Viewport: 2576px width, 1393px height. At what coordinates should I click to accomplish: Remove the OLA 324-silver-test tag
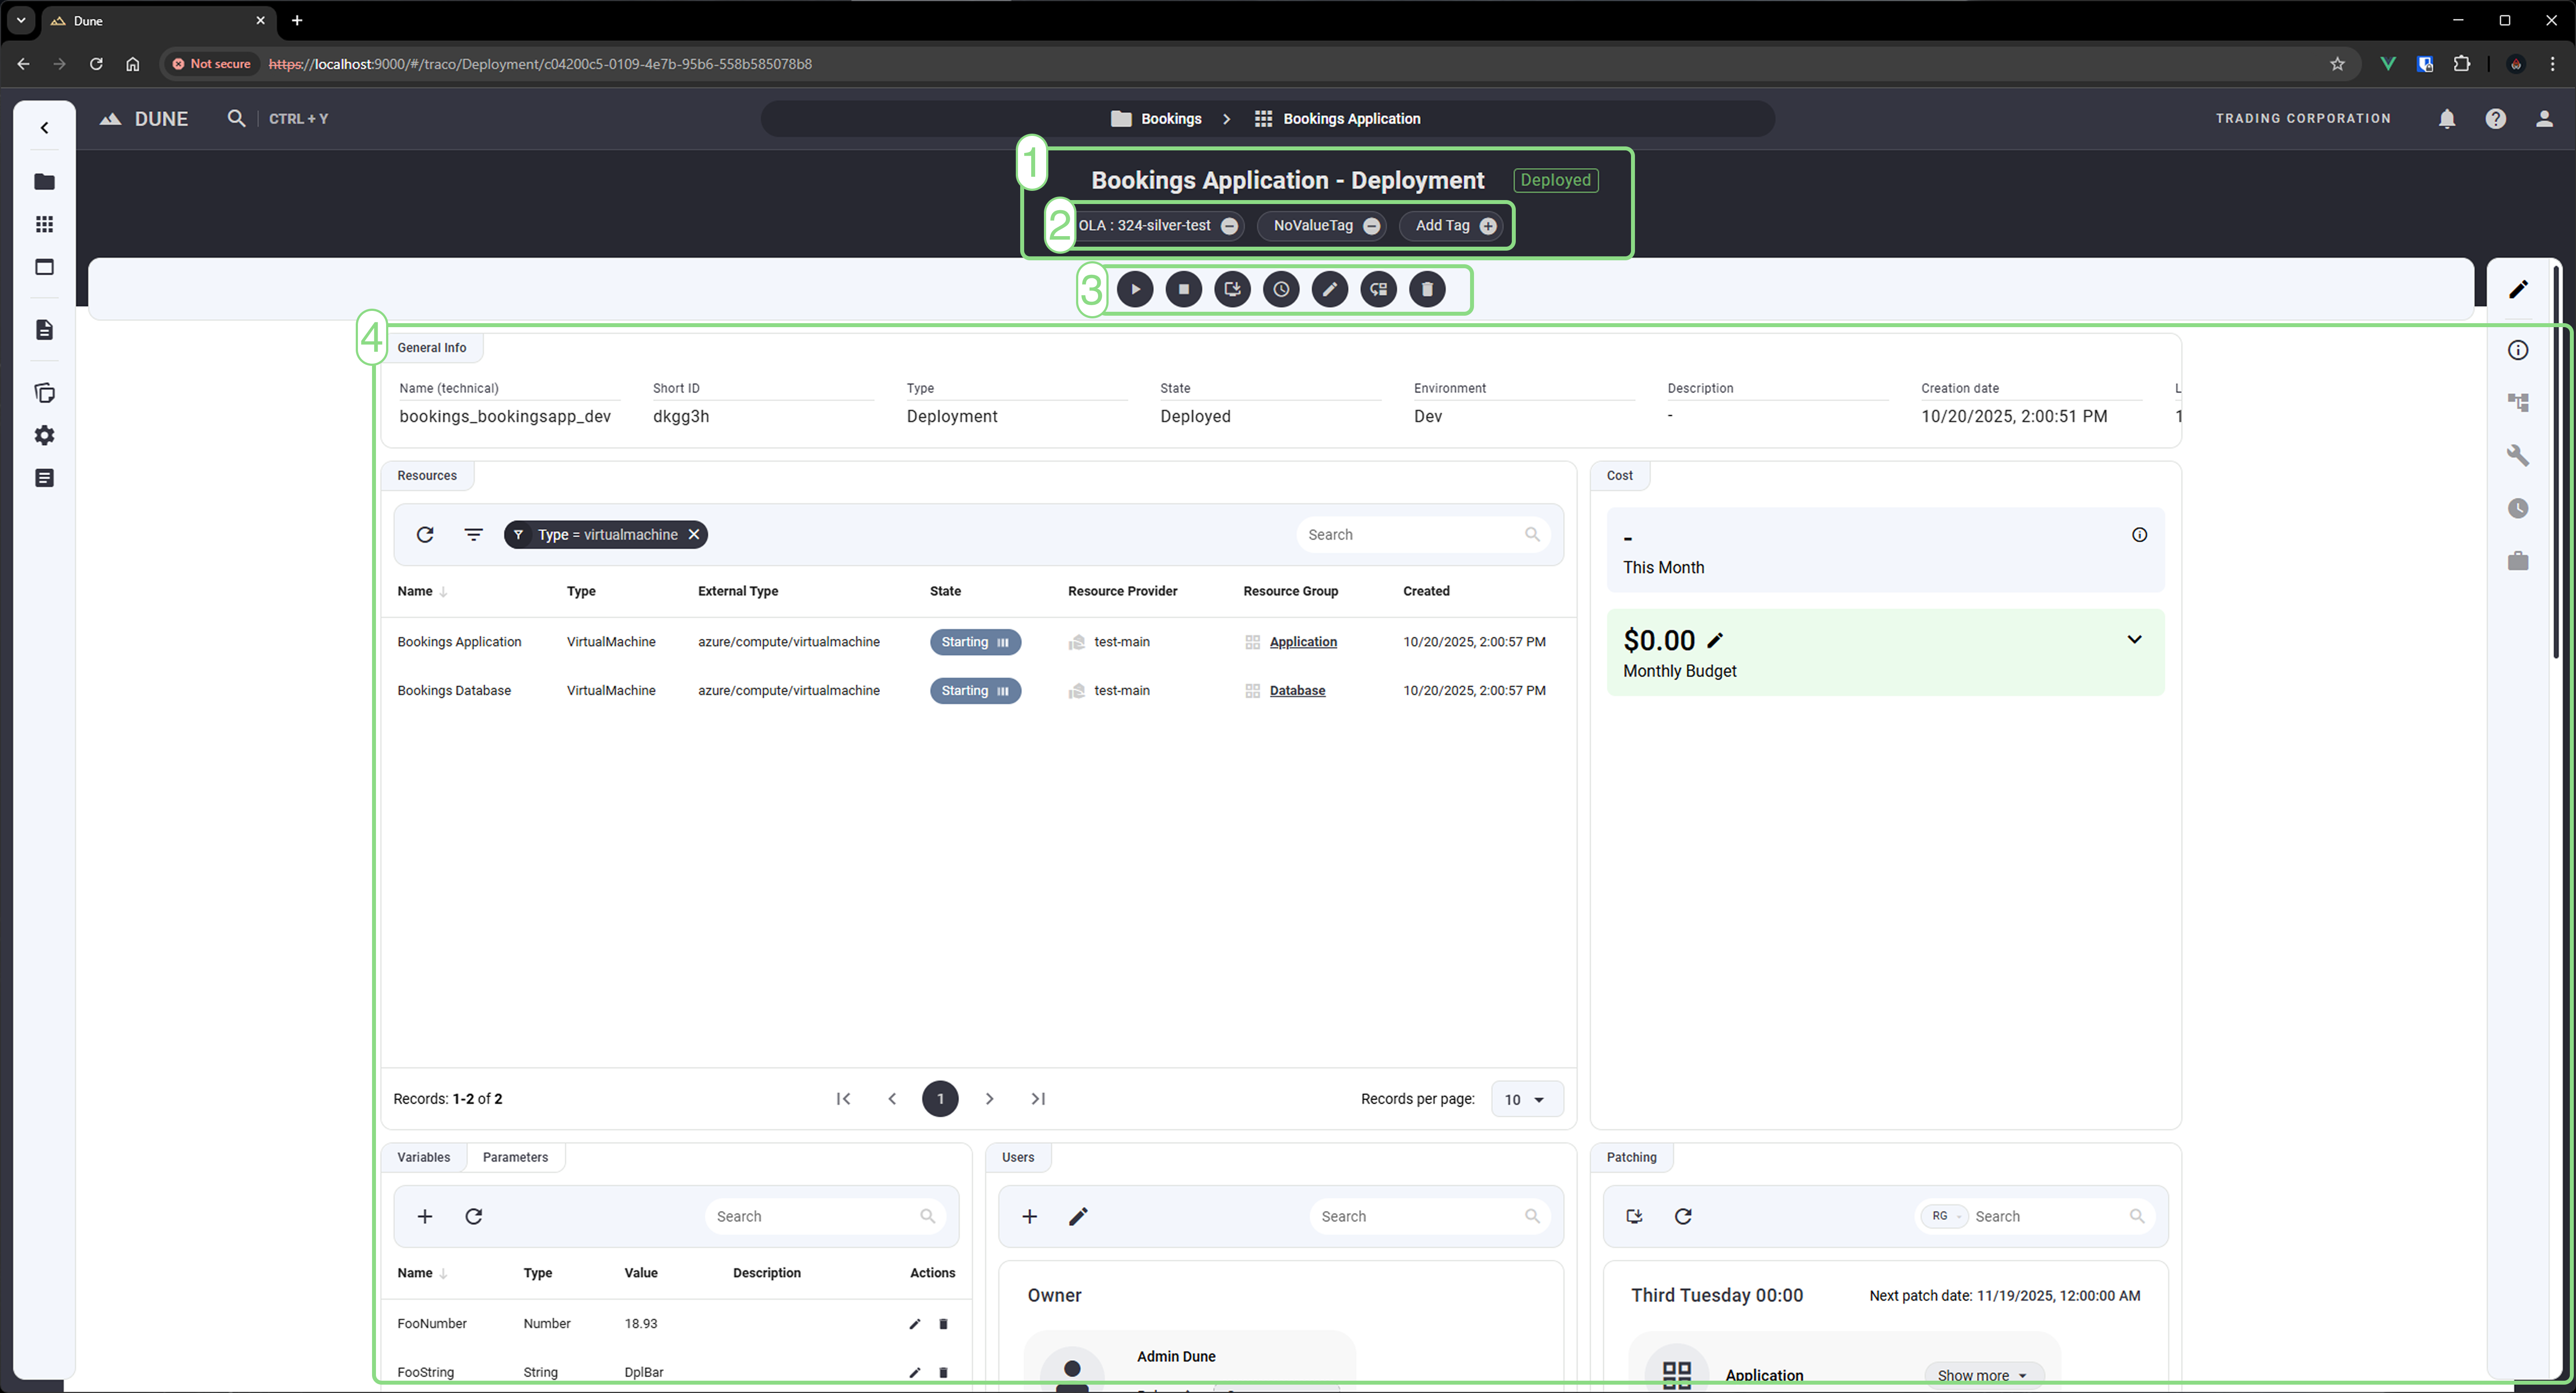click(x=1230, y=226)
